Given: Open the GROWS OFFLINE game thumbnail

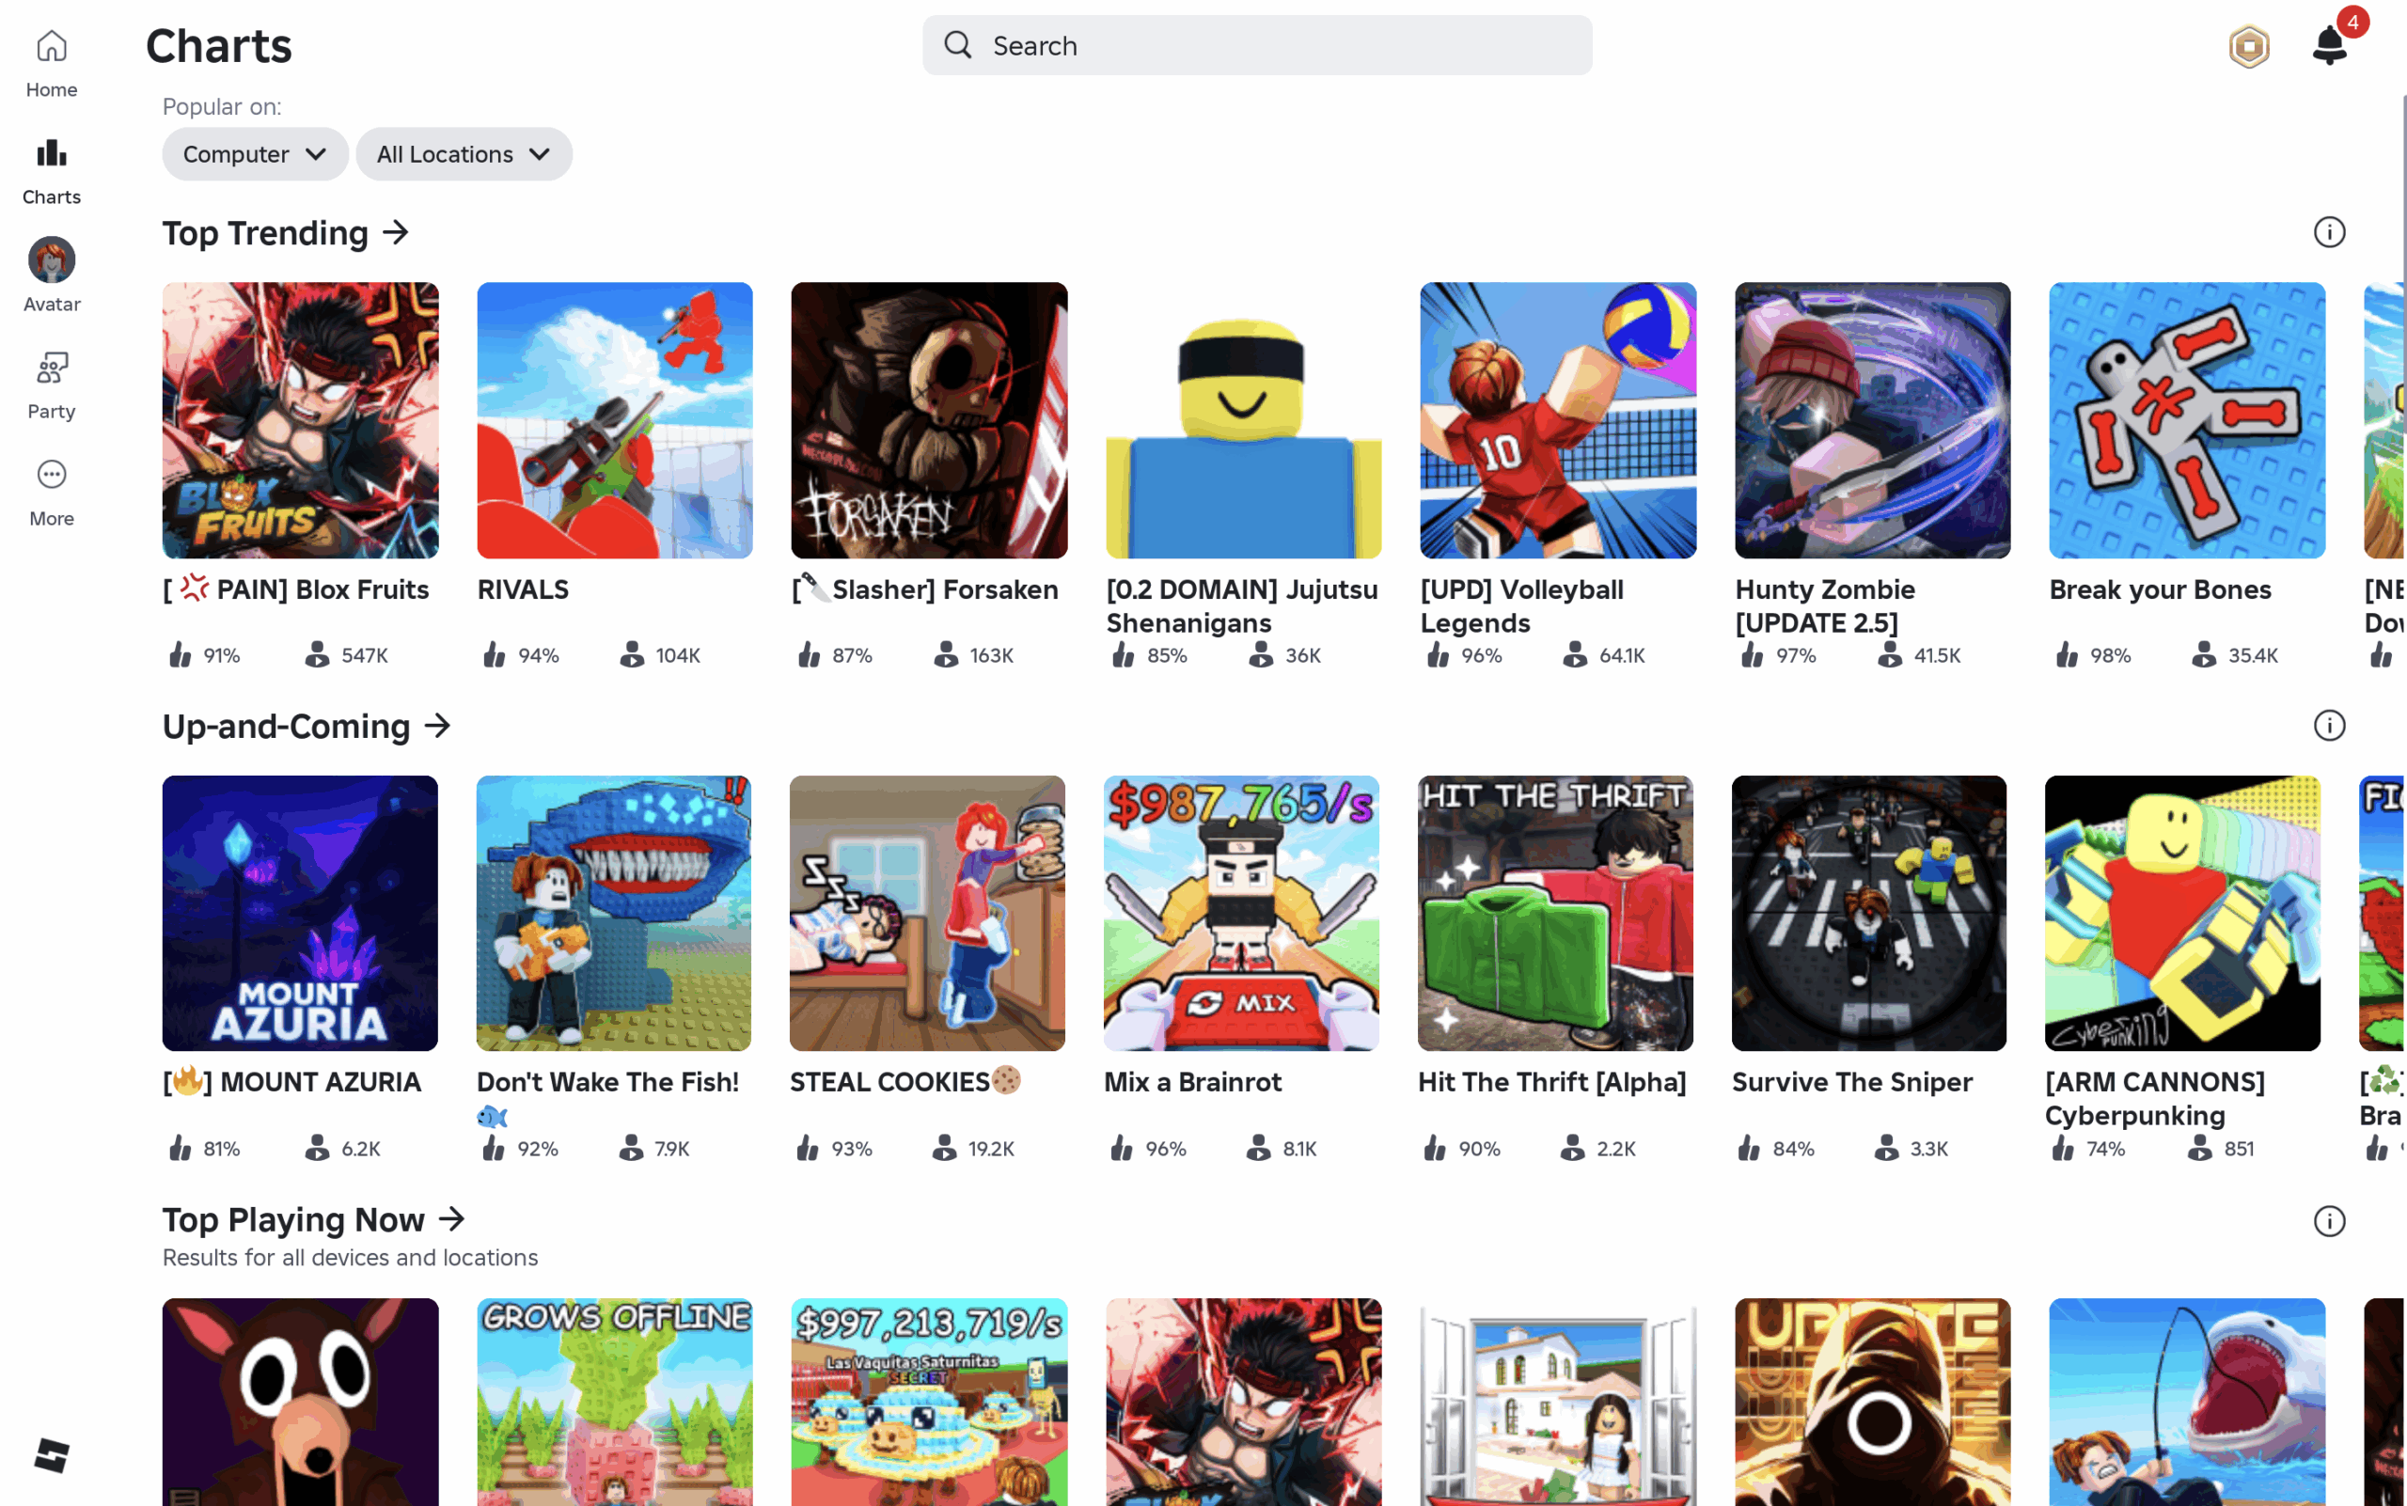Looking at the screenshot, I should tap(615, 1402).
